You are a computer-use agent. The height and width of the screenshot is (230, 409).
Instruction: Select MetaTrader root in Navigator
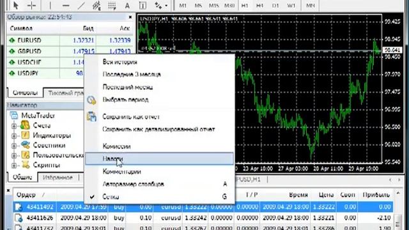38,115
